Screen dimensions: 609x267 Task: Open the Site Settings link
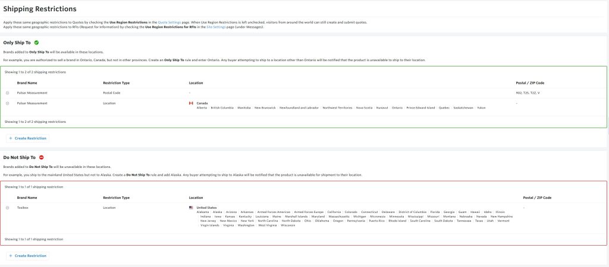(x=218, y=27)
